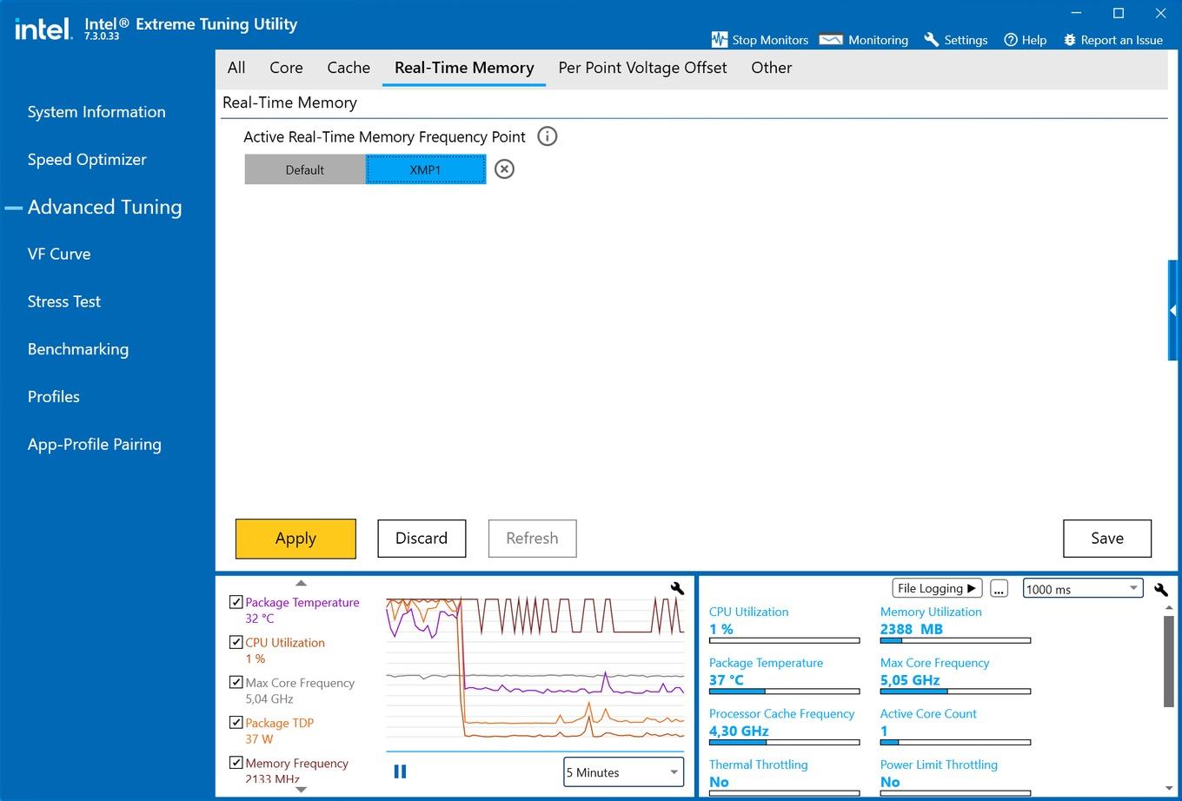Open graph panel settings wrench
Viewport: 1182px width, 801px height.
coord(677,588)
